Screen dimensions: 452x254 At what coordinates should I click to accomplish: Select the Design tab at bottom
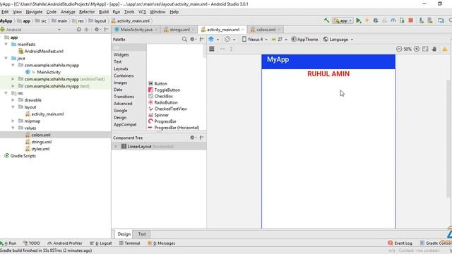pyautogui.click(x=124, y=234)
